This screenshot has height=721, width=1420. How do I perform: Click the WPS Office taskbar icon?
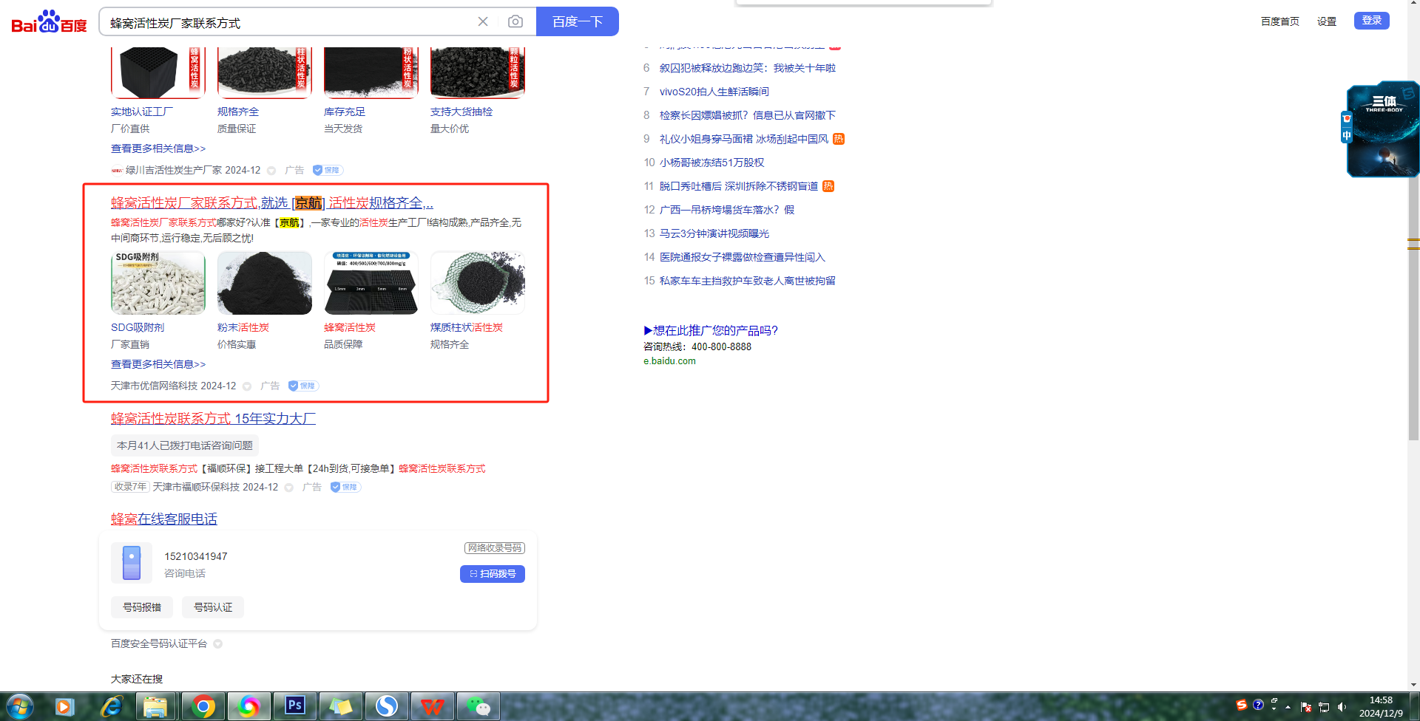pos(433,706)
